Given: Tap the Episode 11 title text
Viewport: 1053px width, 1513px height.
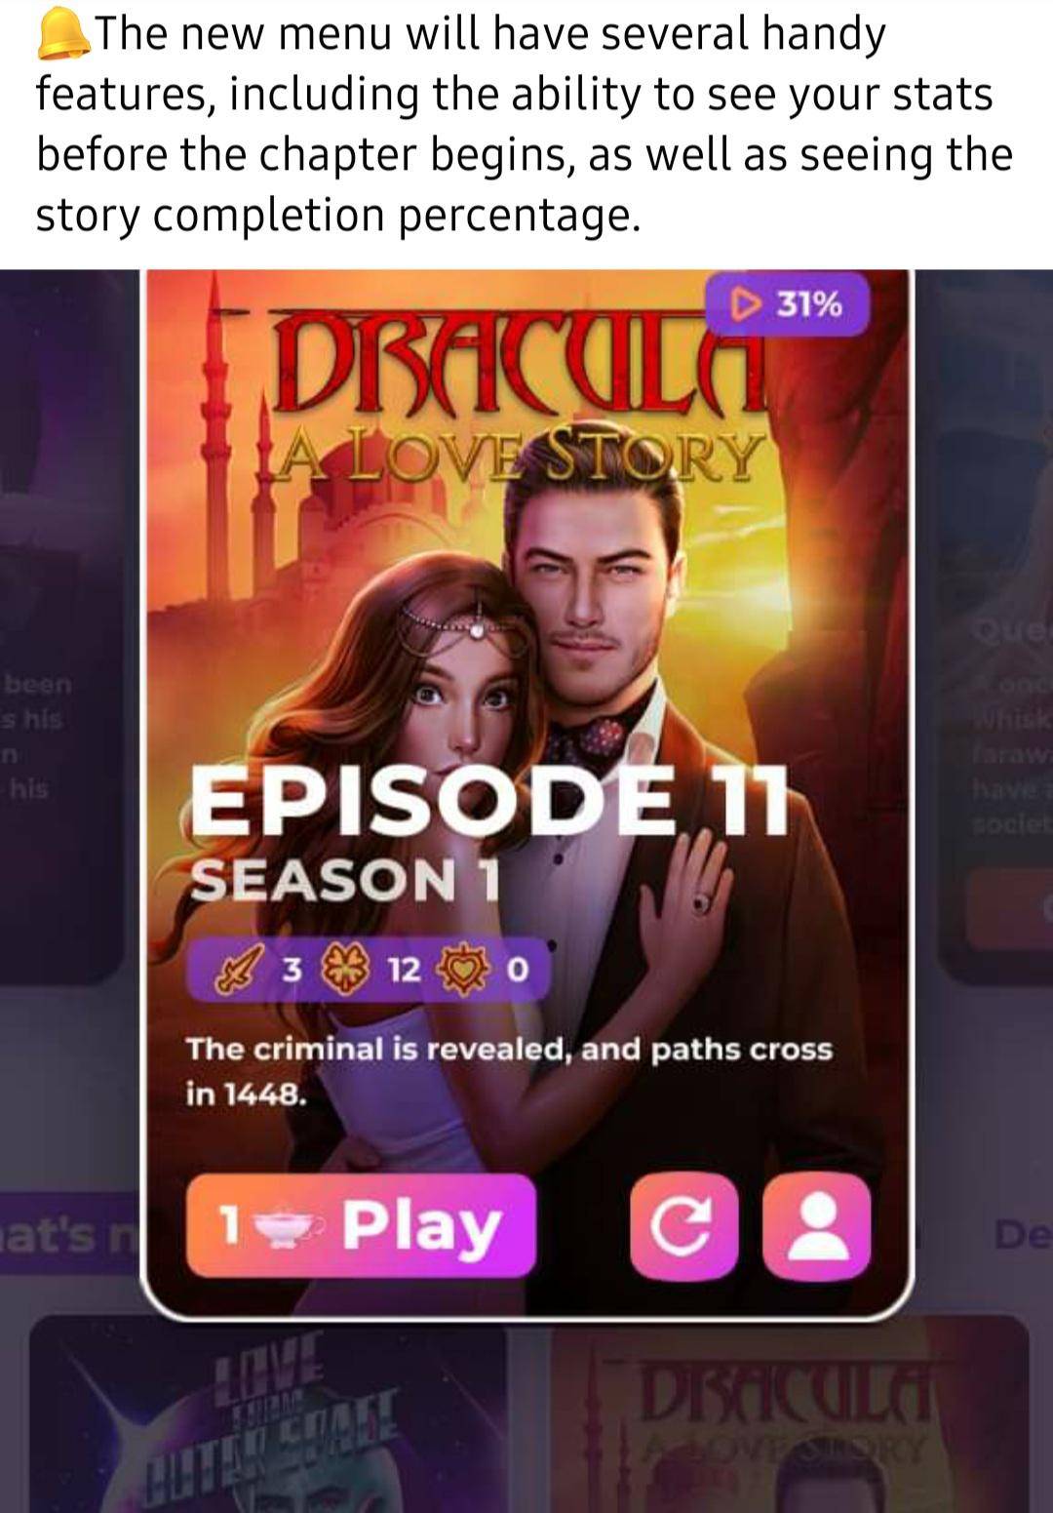Looking at the screenshot, I should tap(489, 800).
